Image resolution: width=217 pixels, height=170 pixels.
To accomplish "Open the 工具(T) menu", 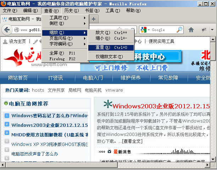I will (113, 11).
